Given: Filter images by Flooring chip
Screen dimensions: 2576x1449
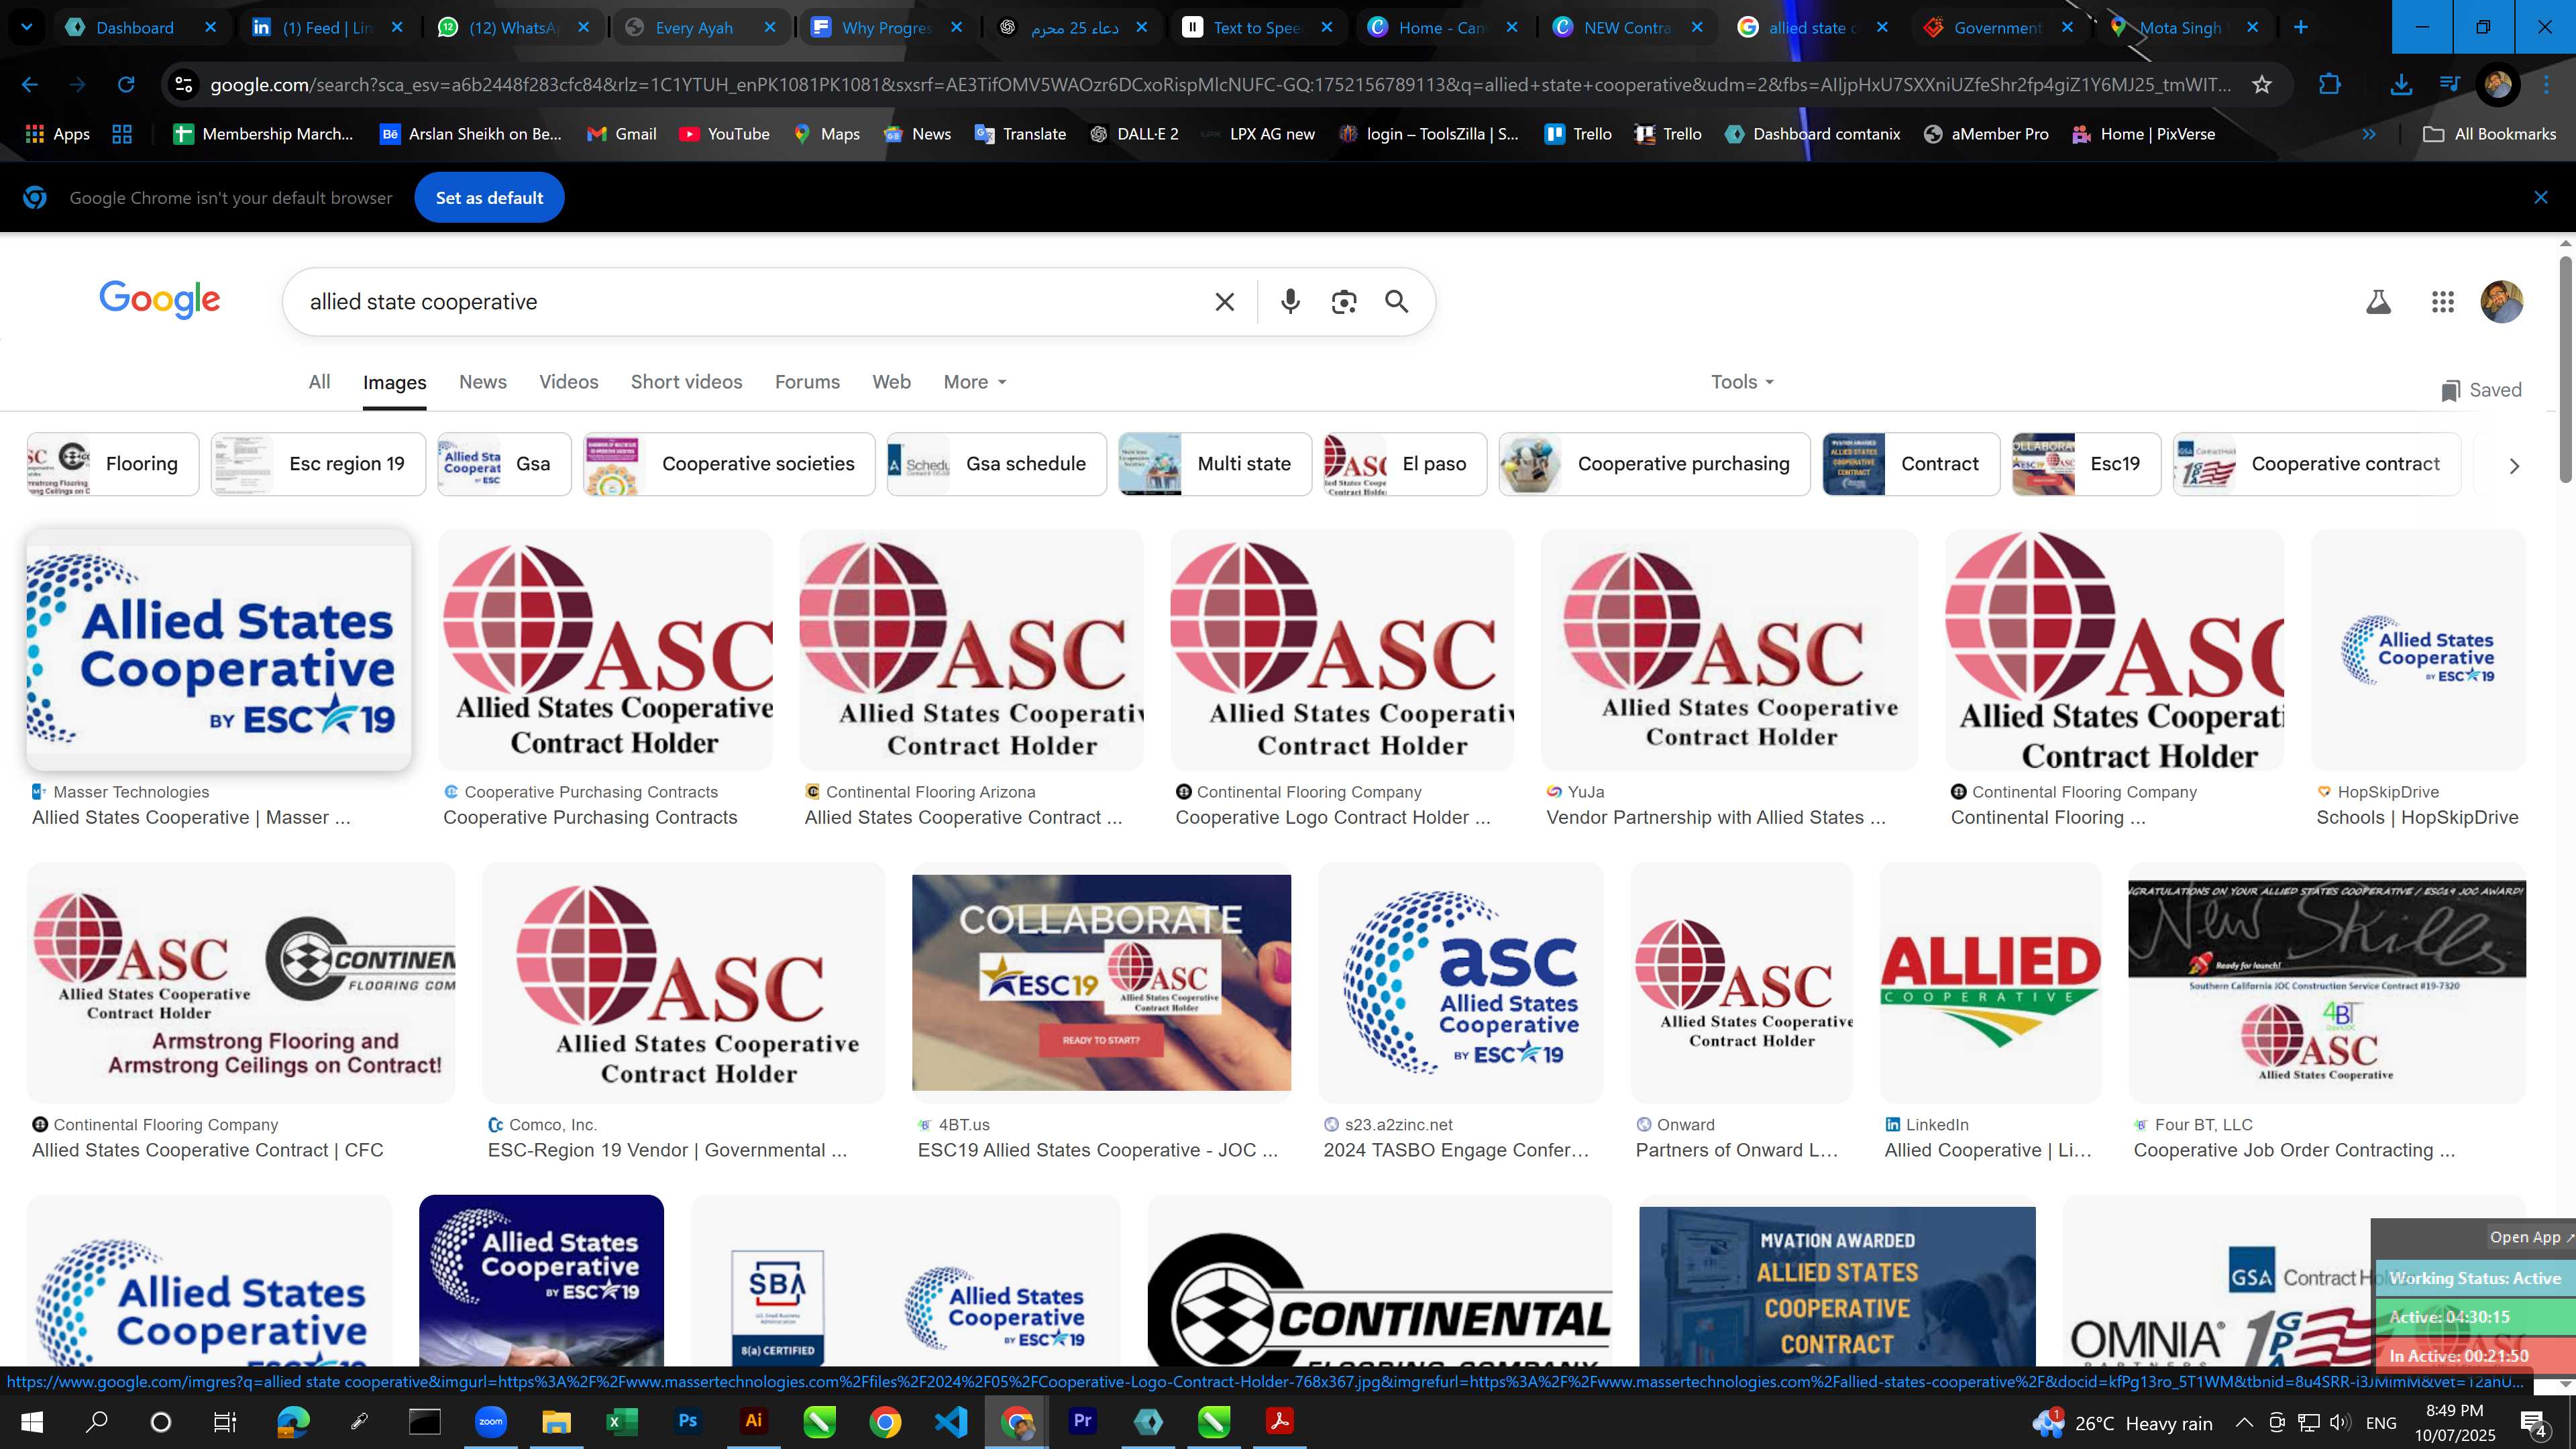Looking at the screenshot, I should [113, 464].
